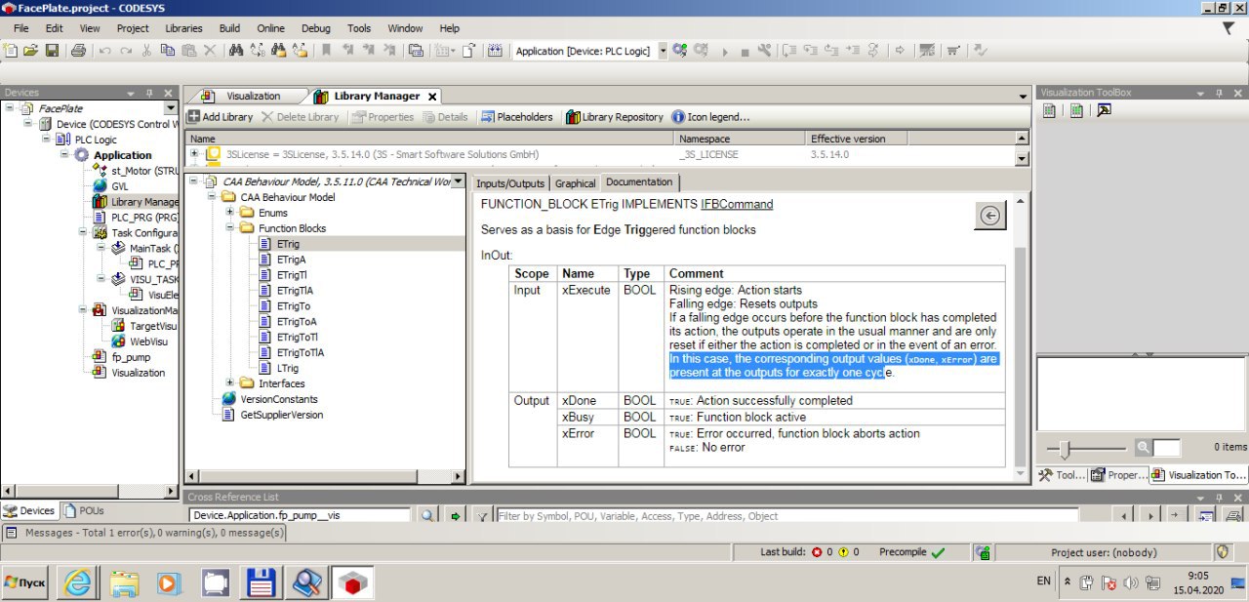Screen dimensions: 1249x602
Task: Click the Login gear icon in toolbar
Action: [680, 50]
